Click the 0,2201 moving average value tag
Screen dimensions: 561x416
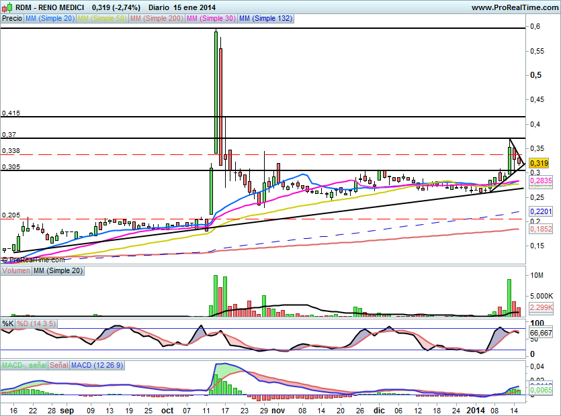541,211
